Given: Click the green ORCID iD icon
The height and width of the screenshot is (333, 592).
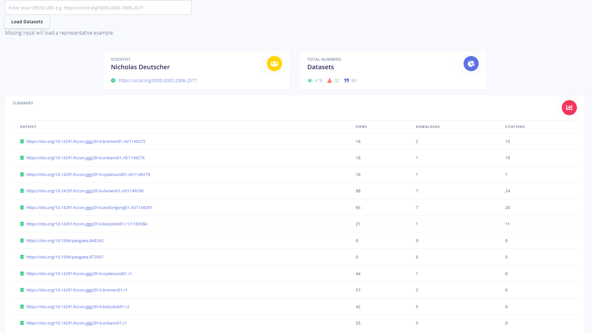Looking at the screenshot, I should pyautogui.click(x=113, y=81).
